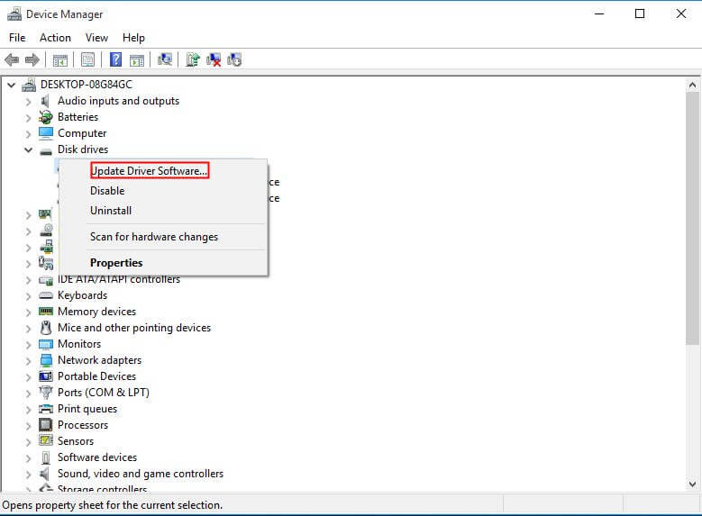The width and height of the screenshot is (702, 516).
Task: Click the Forward arrow in toolbar
Action: coord(32,60)
